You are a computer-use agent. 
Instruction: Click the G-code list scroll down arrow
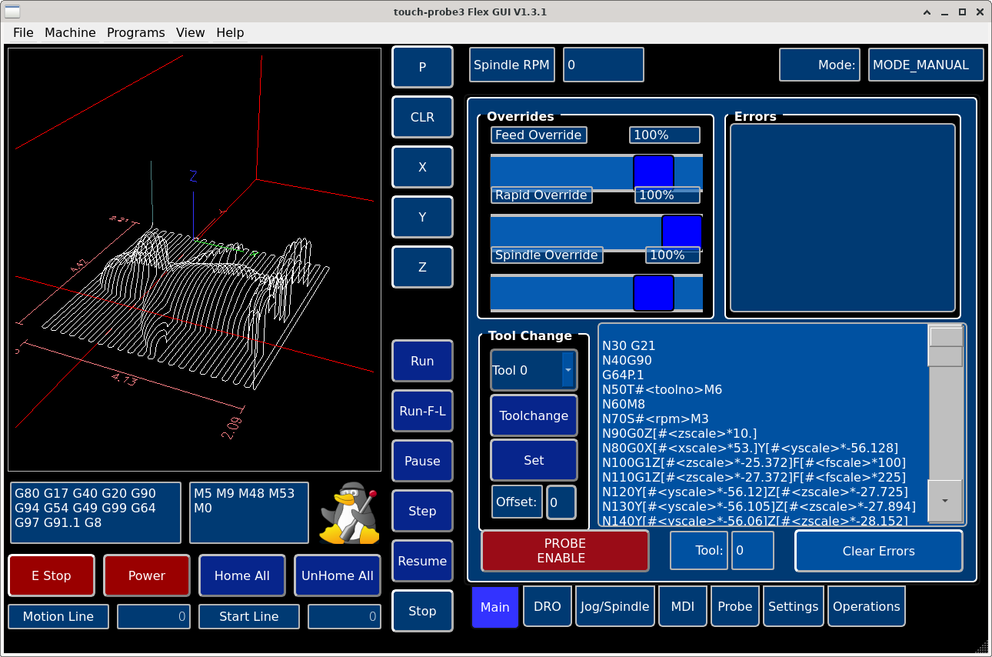[946, 501]
